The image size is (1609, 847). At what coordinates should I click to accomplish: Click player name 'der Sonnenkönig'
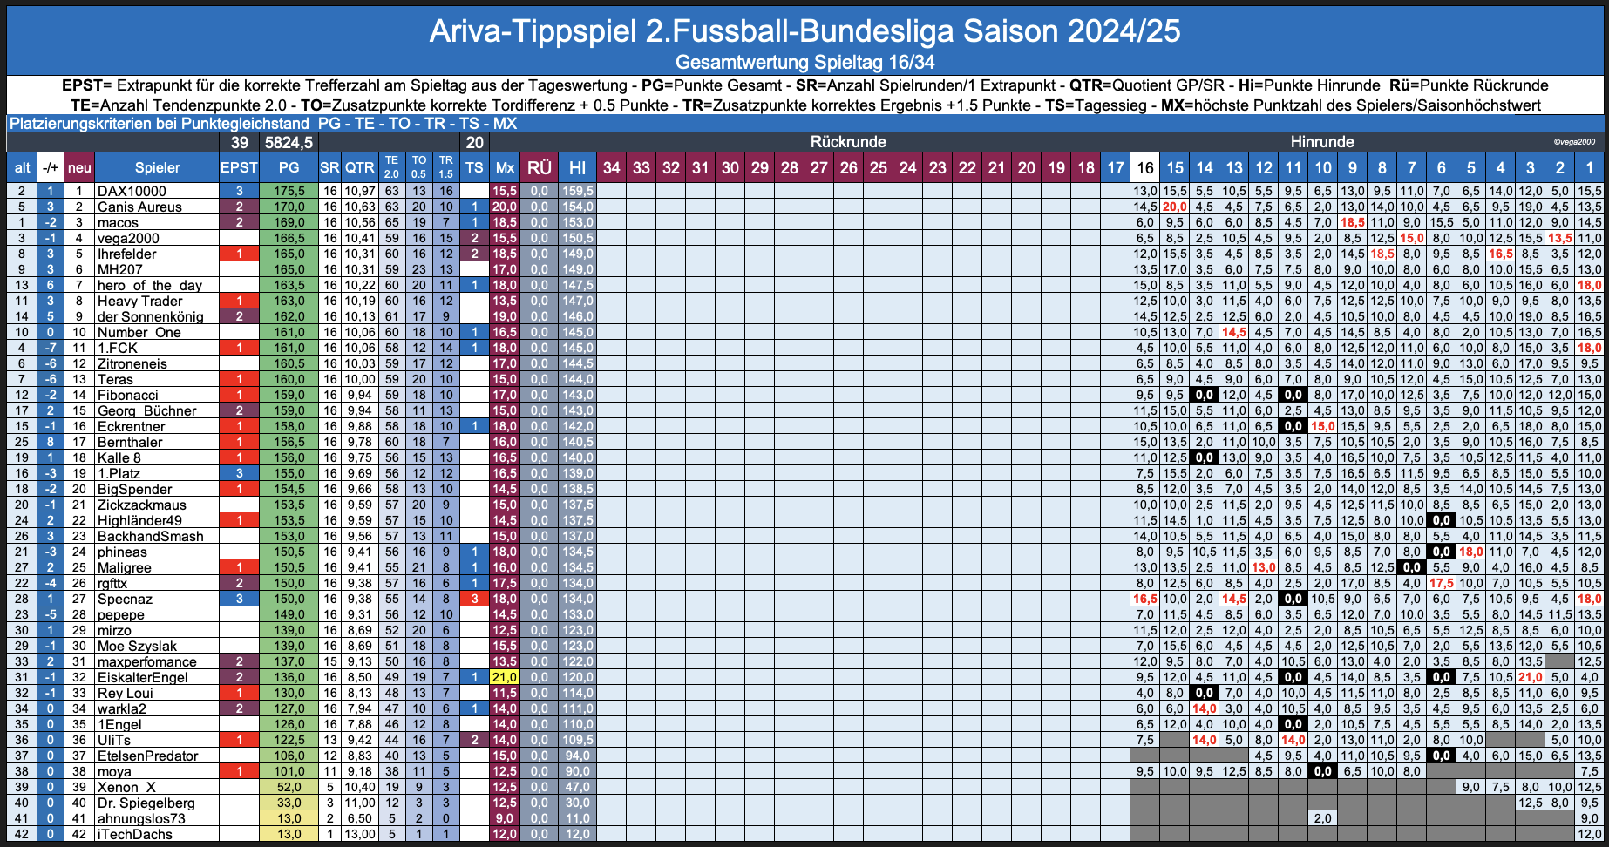[151, 316]
